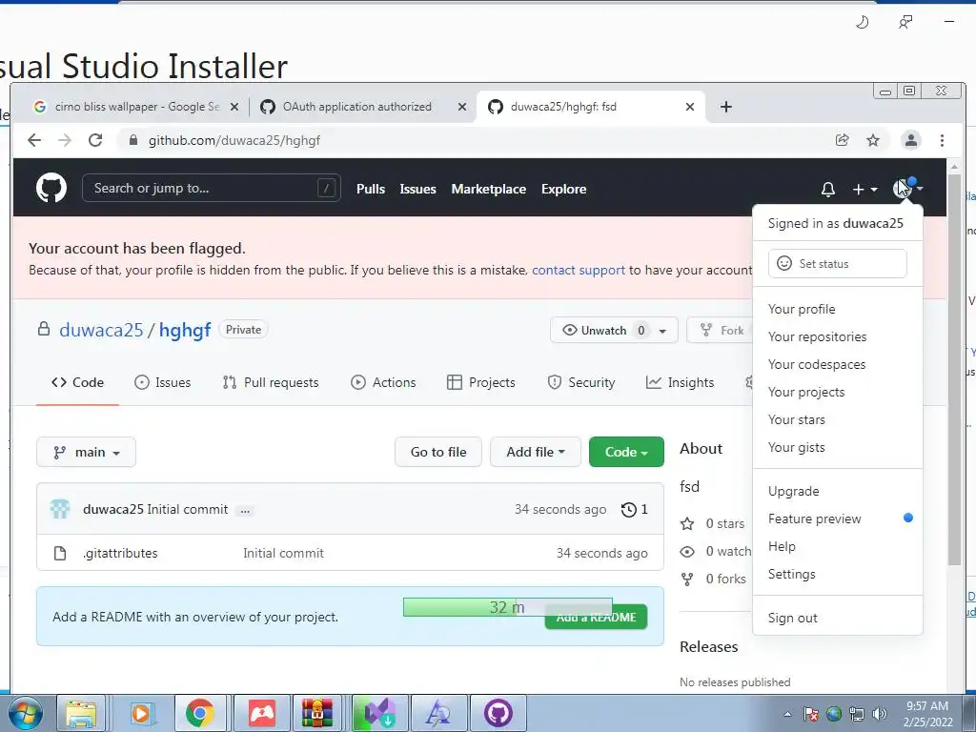This screenshot has height=732, width=976.
Task: Reload the GitHub page
Action: point(95,140)
